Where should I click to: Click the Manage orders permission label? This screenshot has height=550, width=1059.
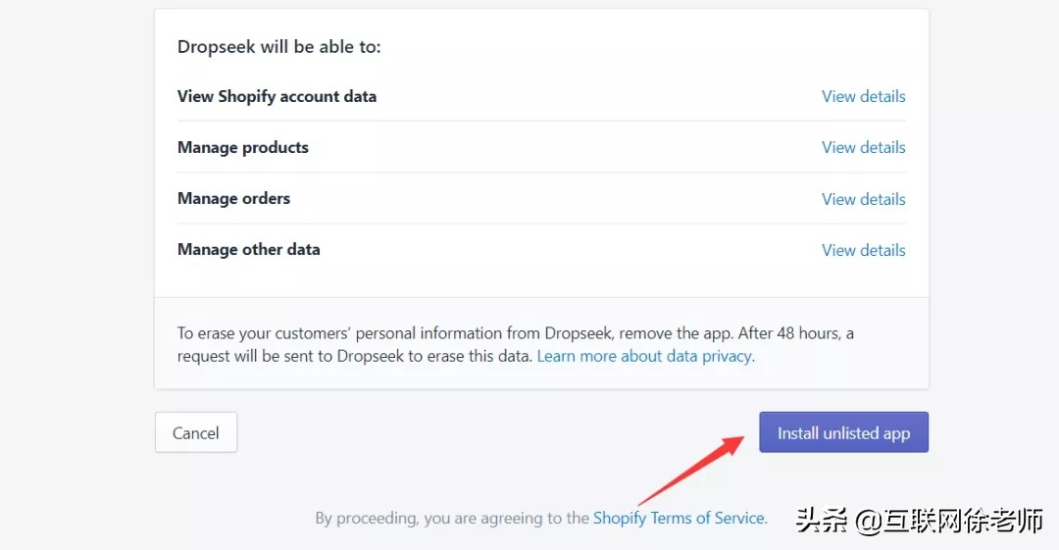233,198
